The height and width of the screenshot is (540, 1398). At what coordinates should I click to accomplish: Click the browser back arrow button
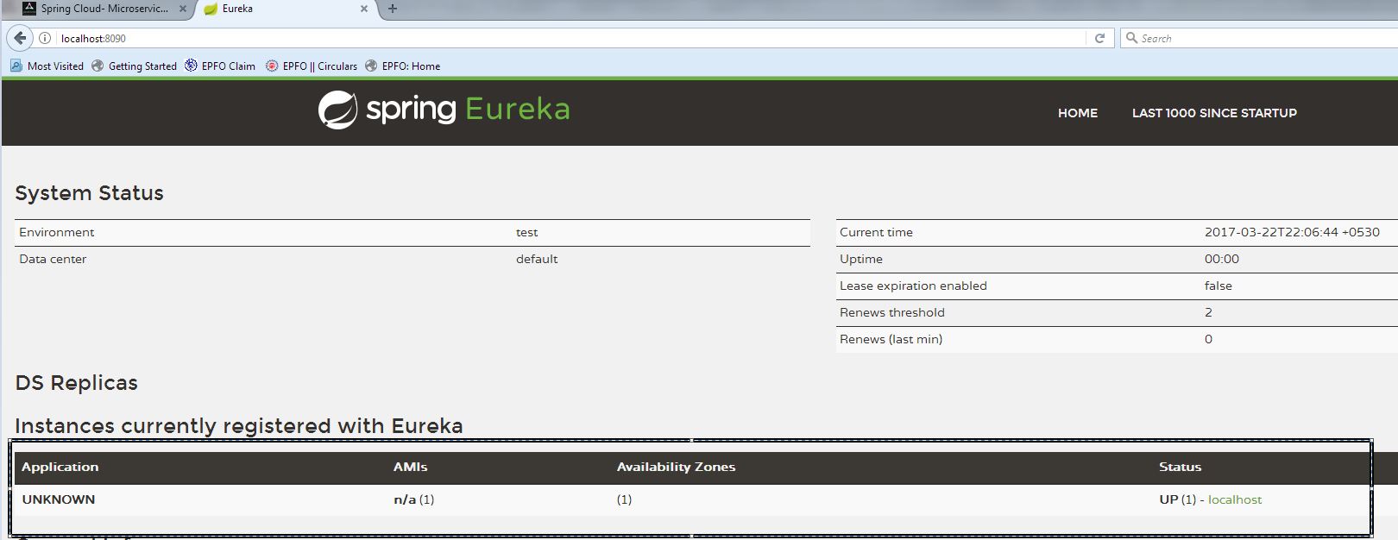[20, 38]
